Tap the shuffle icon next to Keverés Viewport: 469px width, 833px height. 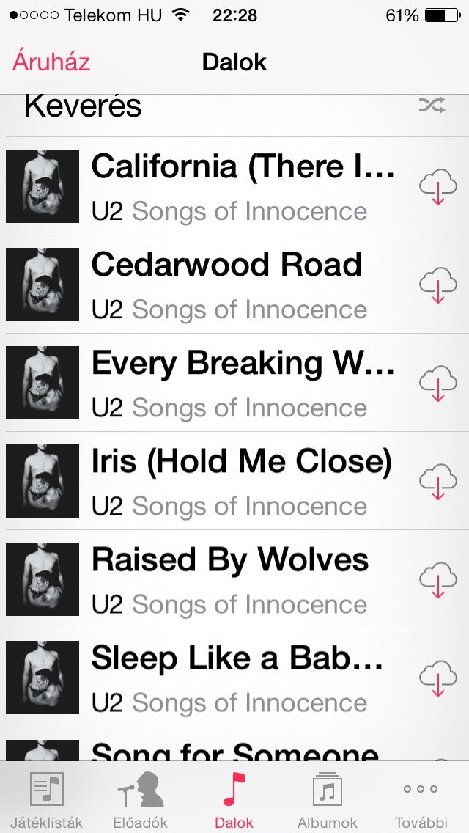[432, 105]
